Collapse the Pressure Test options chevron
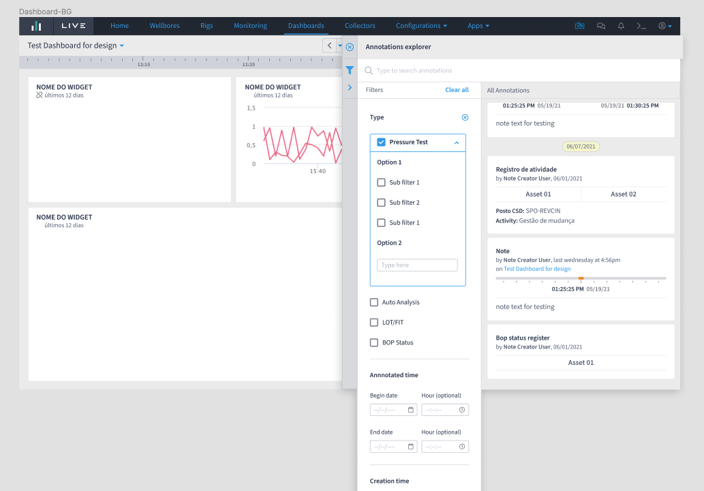The image size is (704, 491). point(456,143)
